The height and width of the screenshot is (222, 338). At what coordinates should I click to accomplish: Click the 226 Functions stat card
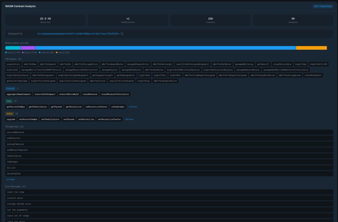pos(210,20)
